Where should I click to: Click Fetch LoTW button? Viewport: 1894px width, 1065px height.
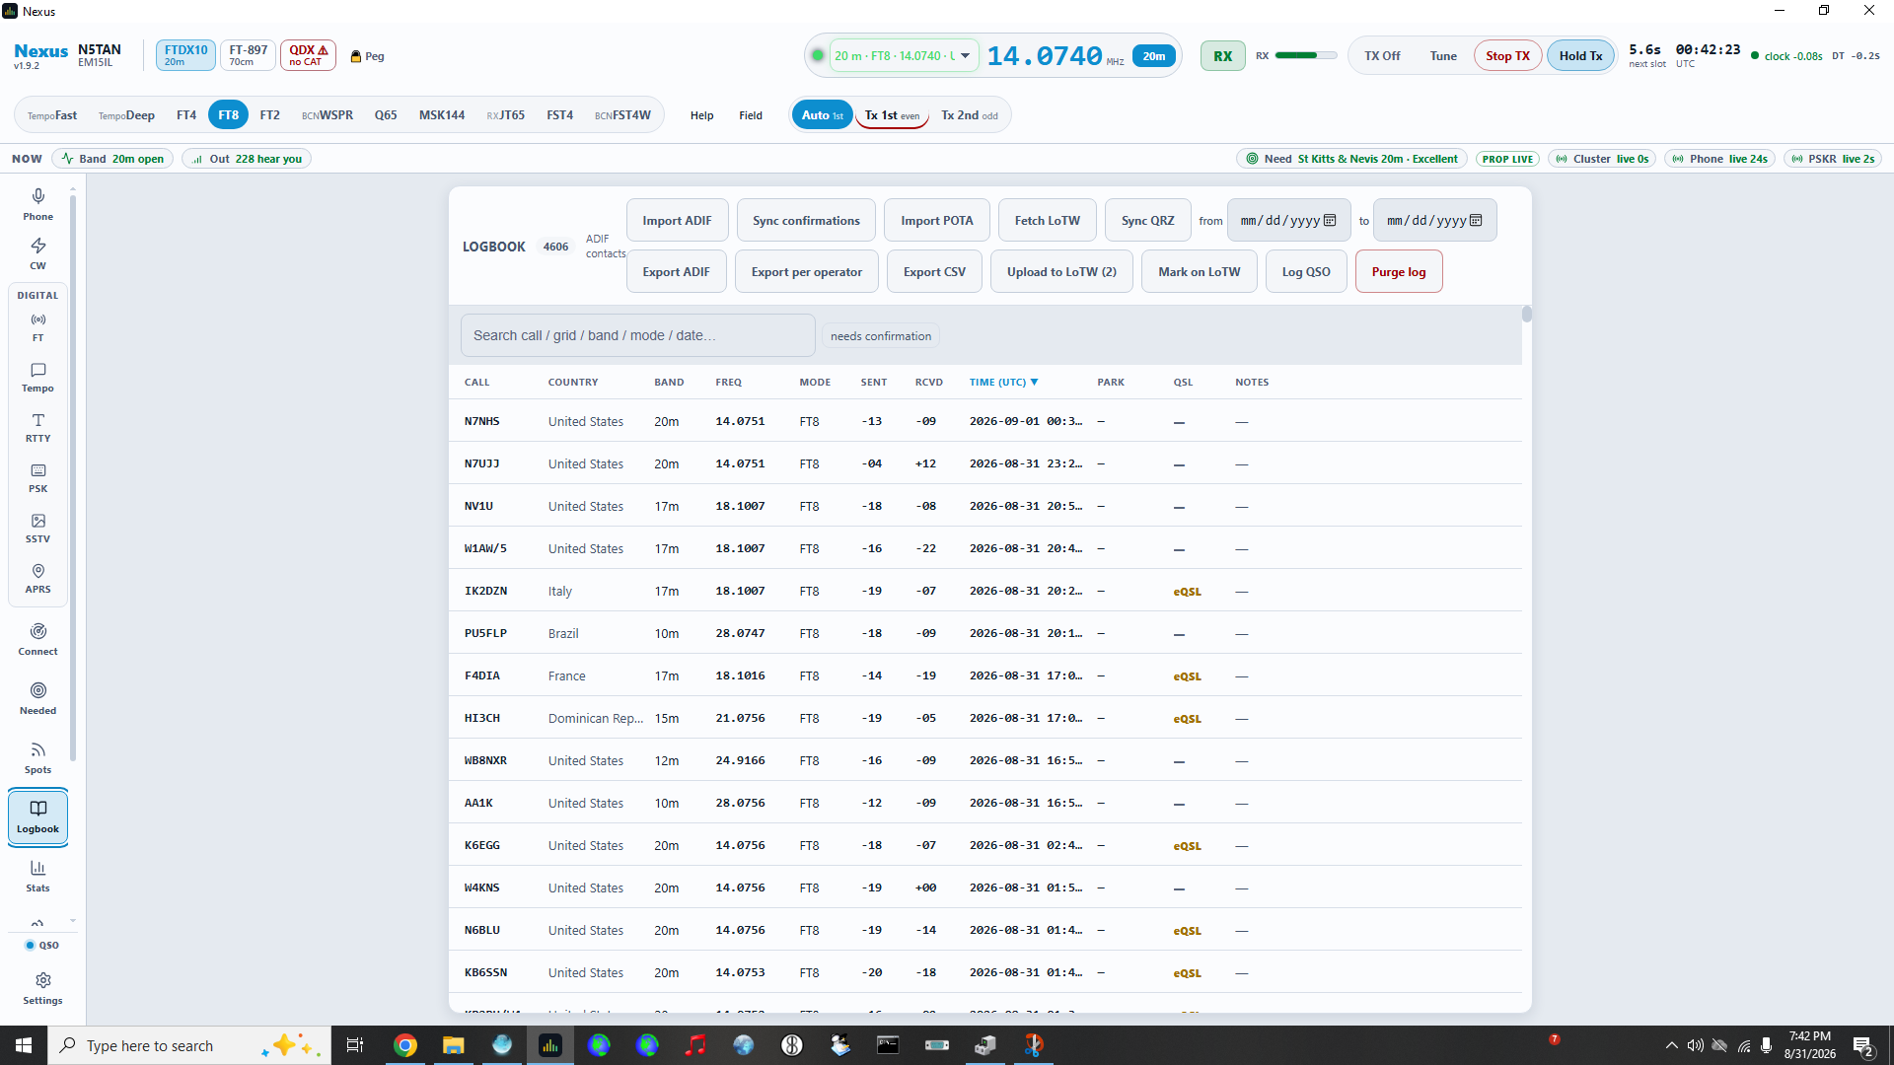click(1047, 220)
